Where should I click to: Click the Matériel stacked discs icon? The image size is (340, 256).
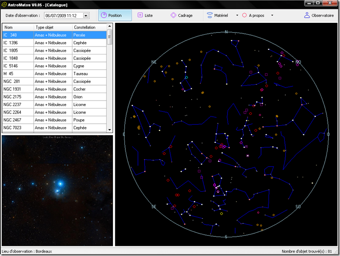click(x=209, y=15)
